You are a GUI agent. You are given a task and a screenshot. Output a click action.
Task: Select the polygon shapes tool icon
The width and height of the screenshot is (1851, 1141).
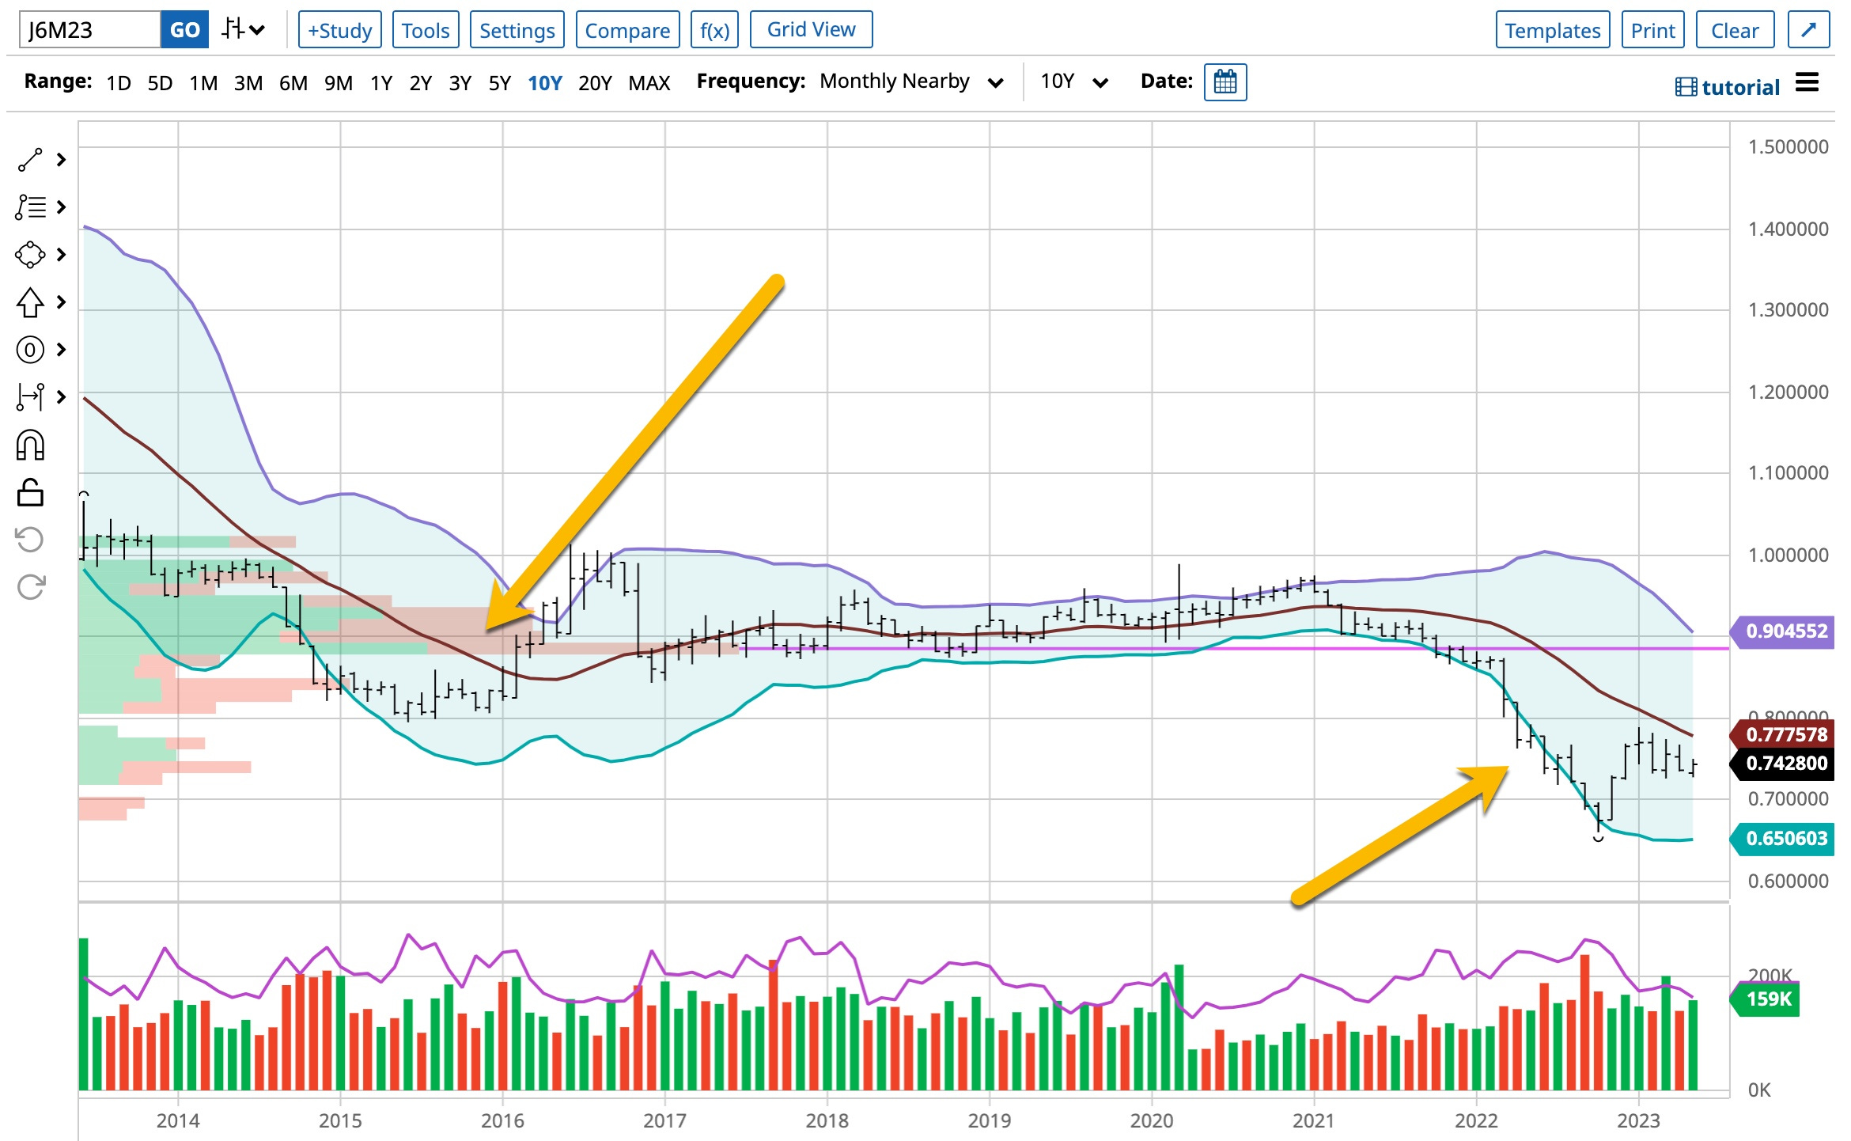coord(30,255)
